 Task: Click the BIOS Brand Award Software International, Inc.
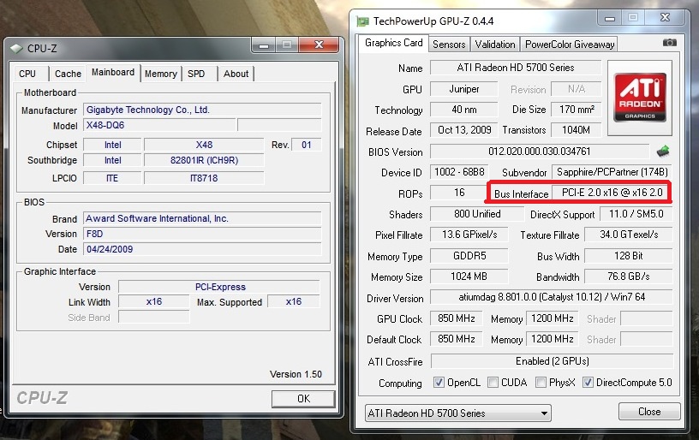[202, 218]
